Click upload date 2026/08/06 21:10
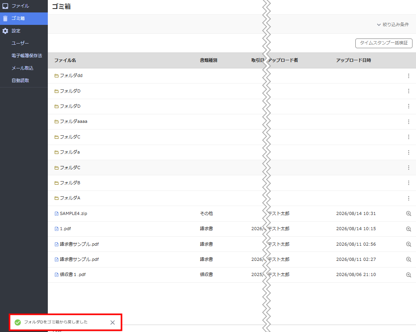This screenshot has width=416, height=332. pos(356,275)
